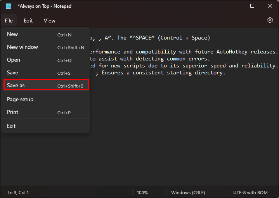Click the Notepad app icon in title bar
Image resolution: width=279 pixels, height=198 pixels.
[9, 6]
